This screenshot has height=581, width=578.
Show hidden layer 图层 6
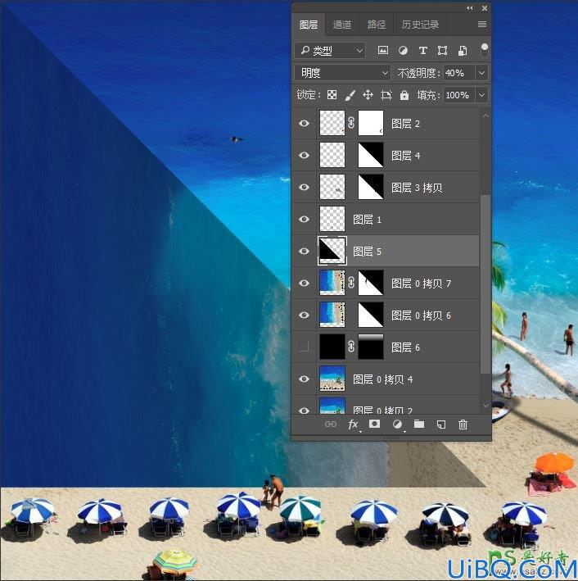pyautogui.click(x=304, y=347)
